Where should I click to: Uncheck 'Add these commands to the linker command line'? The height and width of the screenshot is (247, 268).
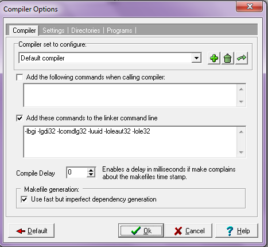20,118
